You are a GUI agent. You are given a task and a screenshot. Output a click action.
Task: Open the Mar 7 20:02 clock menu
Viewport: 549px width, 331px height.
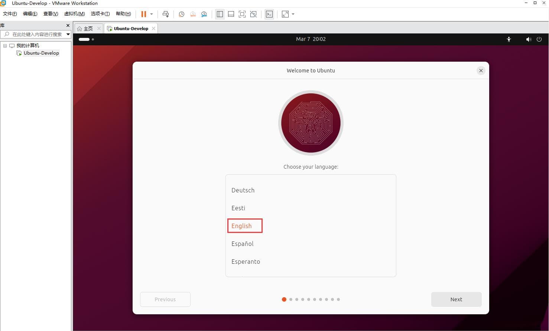(x=311, y=39)
